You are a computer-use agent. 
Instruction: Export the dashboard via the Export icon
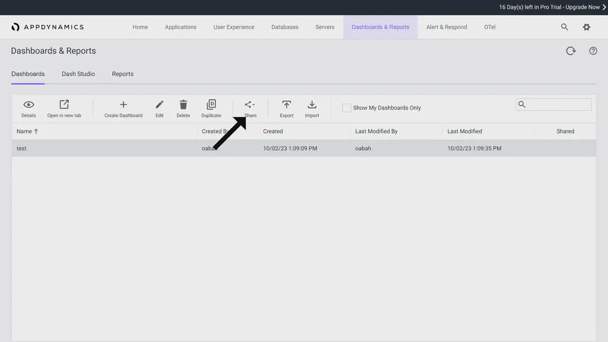286,108
